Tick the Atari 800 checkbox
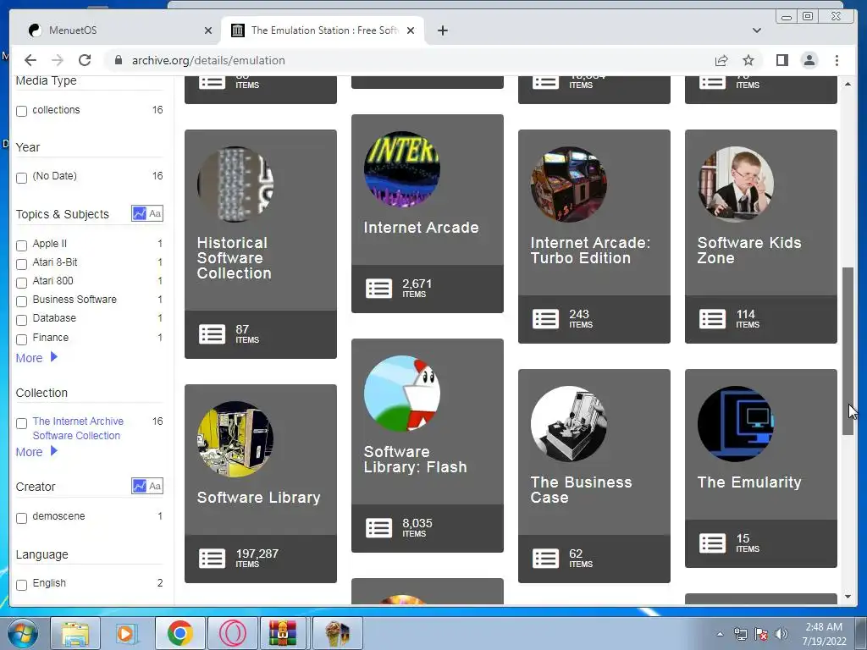 21,283
